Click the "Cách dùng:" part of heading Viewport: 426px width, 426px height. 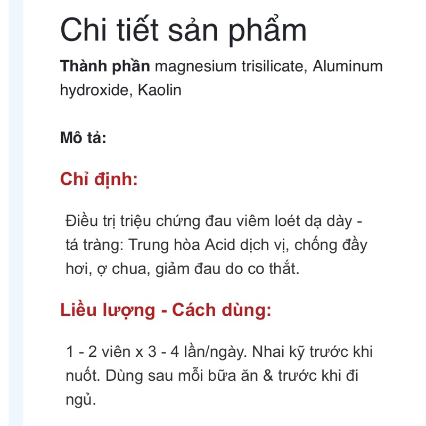point(222,310)
